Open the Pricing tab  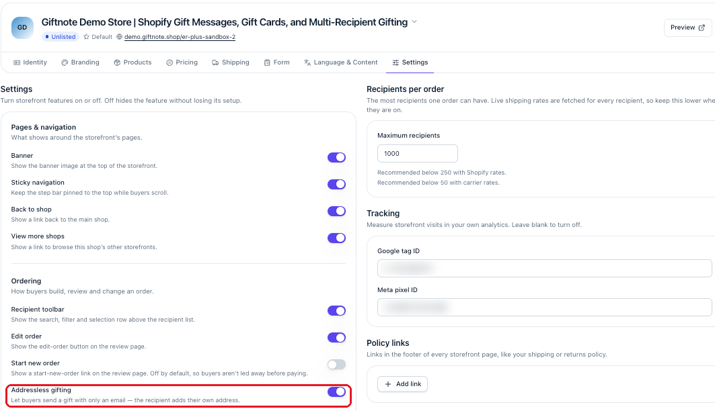(x=182, y=62)
